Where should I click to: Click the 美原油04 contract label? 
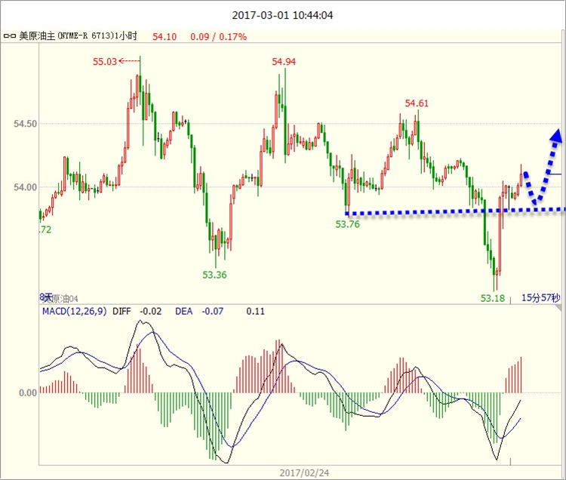pyautogui.click(x=60, y=299)
